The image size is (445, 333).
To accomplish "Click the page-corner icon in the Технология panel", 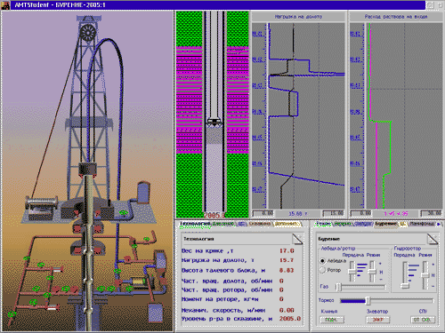I will coord(297,239).
